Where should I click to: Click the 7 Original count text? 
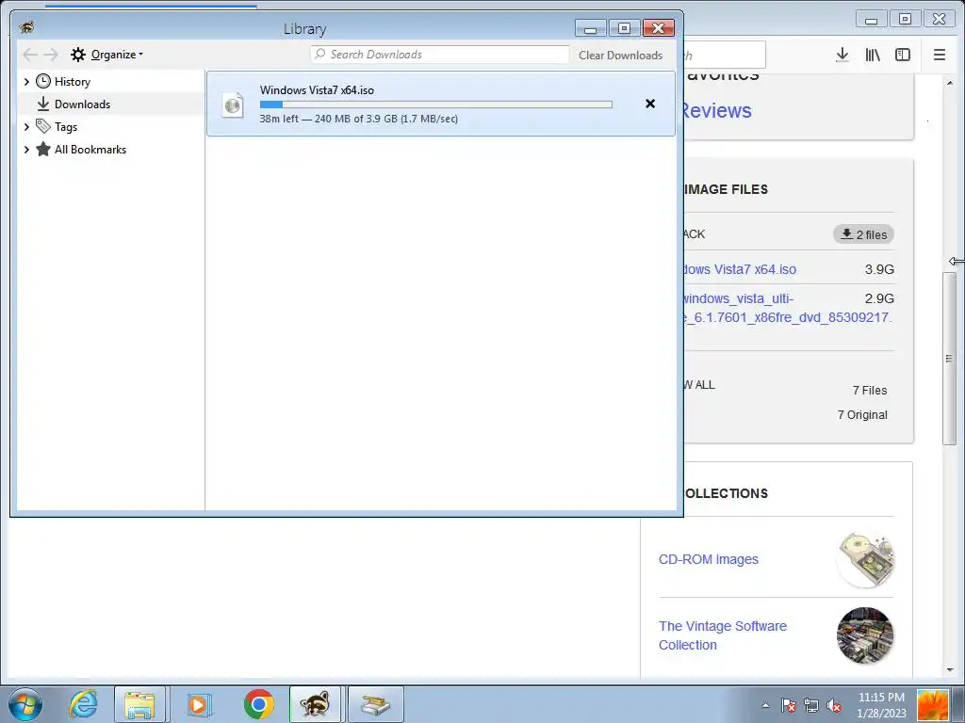862,415
